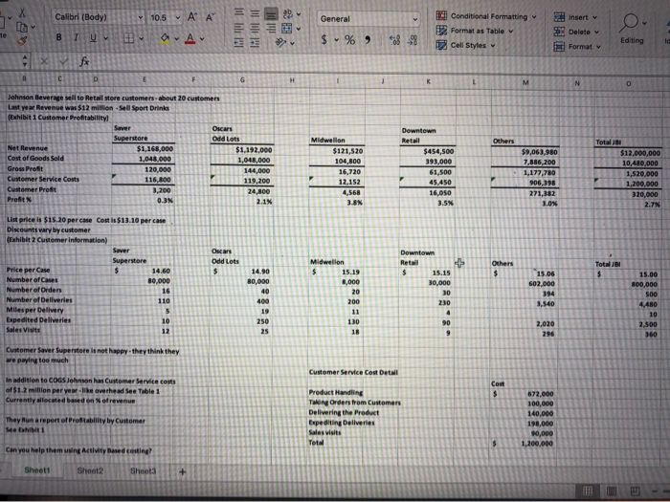Image resolution: width=670 pixels, height=502 pixels.
Task: Switch to Page Layout view
Action: [x=612, y=491]
